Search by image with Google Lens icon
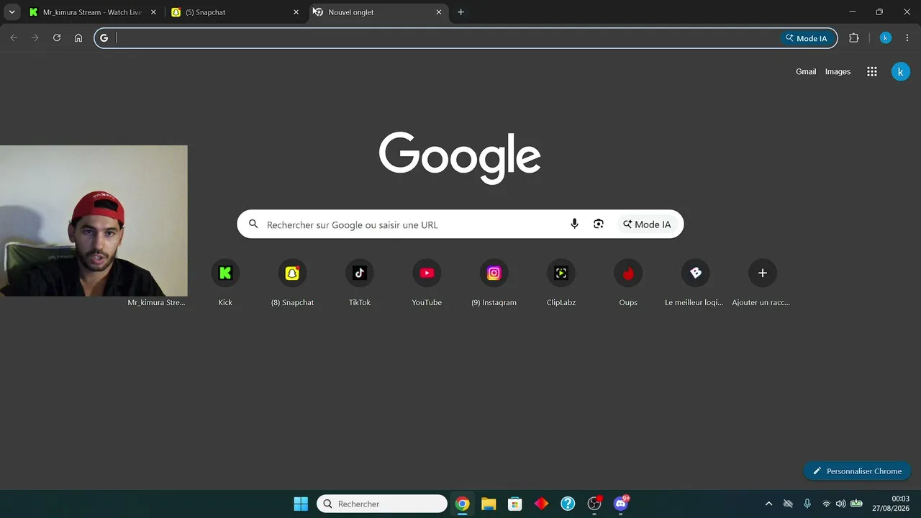Screen dimensions: 921x518 pyautogui.click(x=599, y=224)
